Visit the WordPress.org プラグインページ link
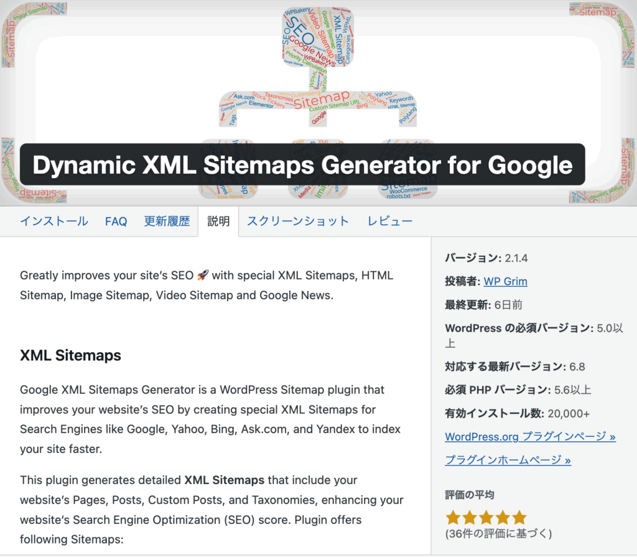This screenshot has height=557, width=637. click(x=530, y=437)
